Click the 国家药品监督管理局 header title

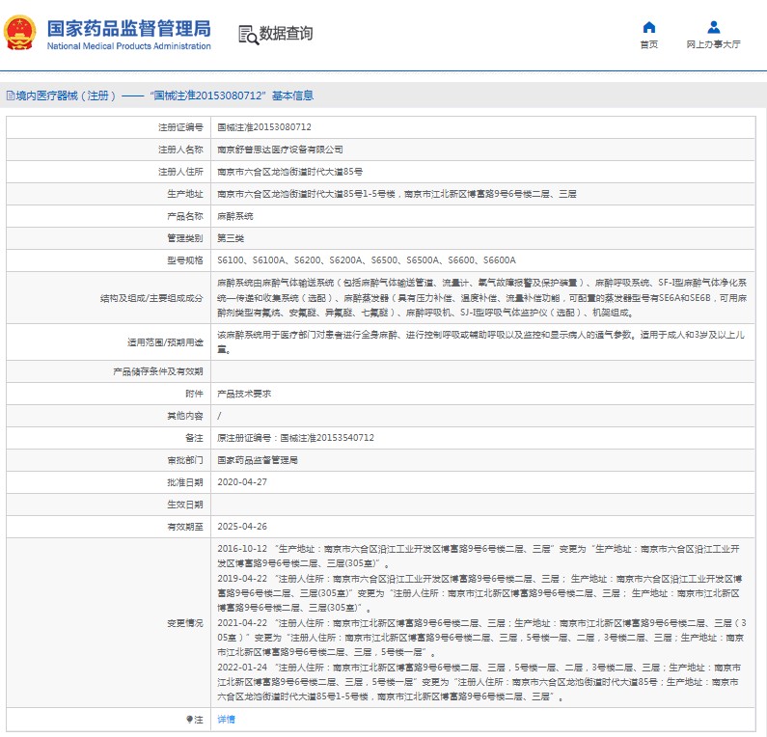pos(129,28)
